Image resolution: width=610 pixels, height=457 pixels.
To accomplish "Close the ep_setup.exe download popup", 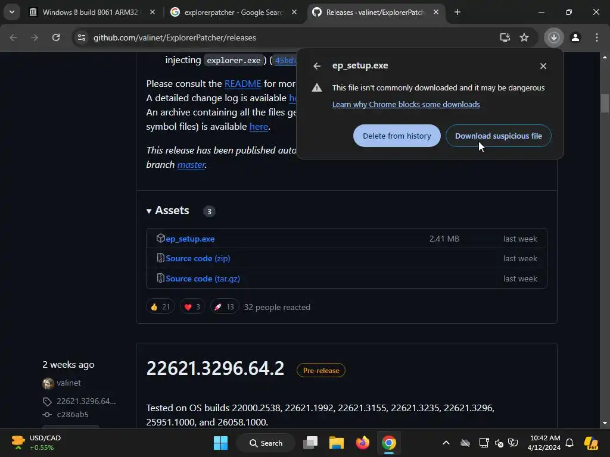I will click(x=543, y=66).
